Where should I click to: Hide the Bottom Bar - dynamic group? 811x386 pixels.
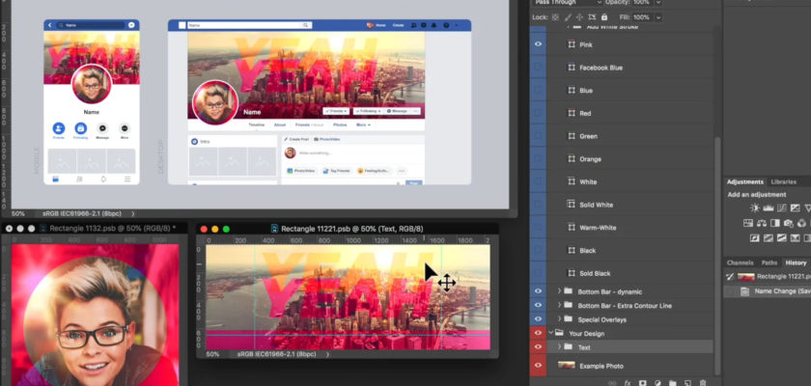[x=538, y=291]
